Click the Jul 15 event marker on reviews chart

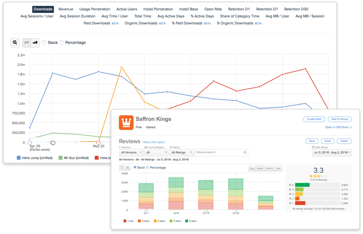(x=206, y=210)
